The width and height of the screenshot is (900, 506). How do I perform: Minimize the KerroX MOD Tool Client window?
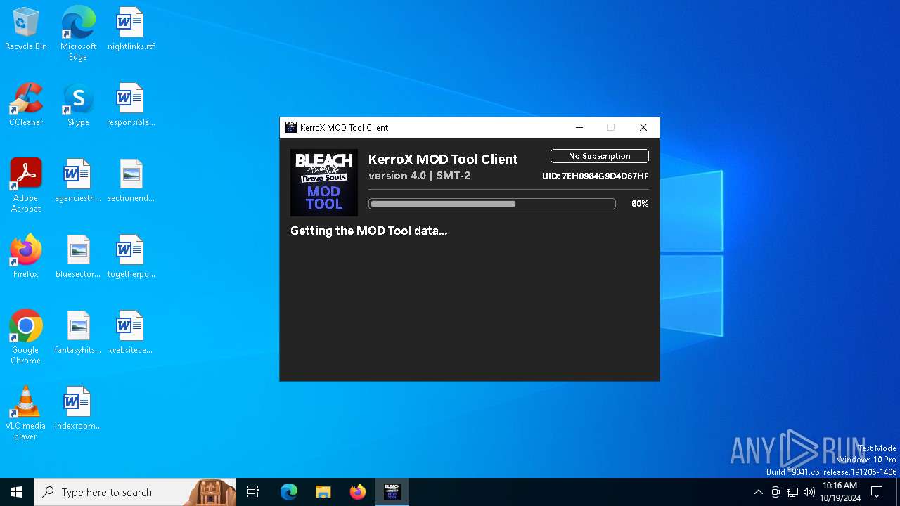[x=579, y=127]
